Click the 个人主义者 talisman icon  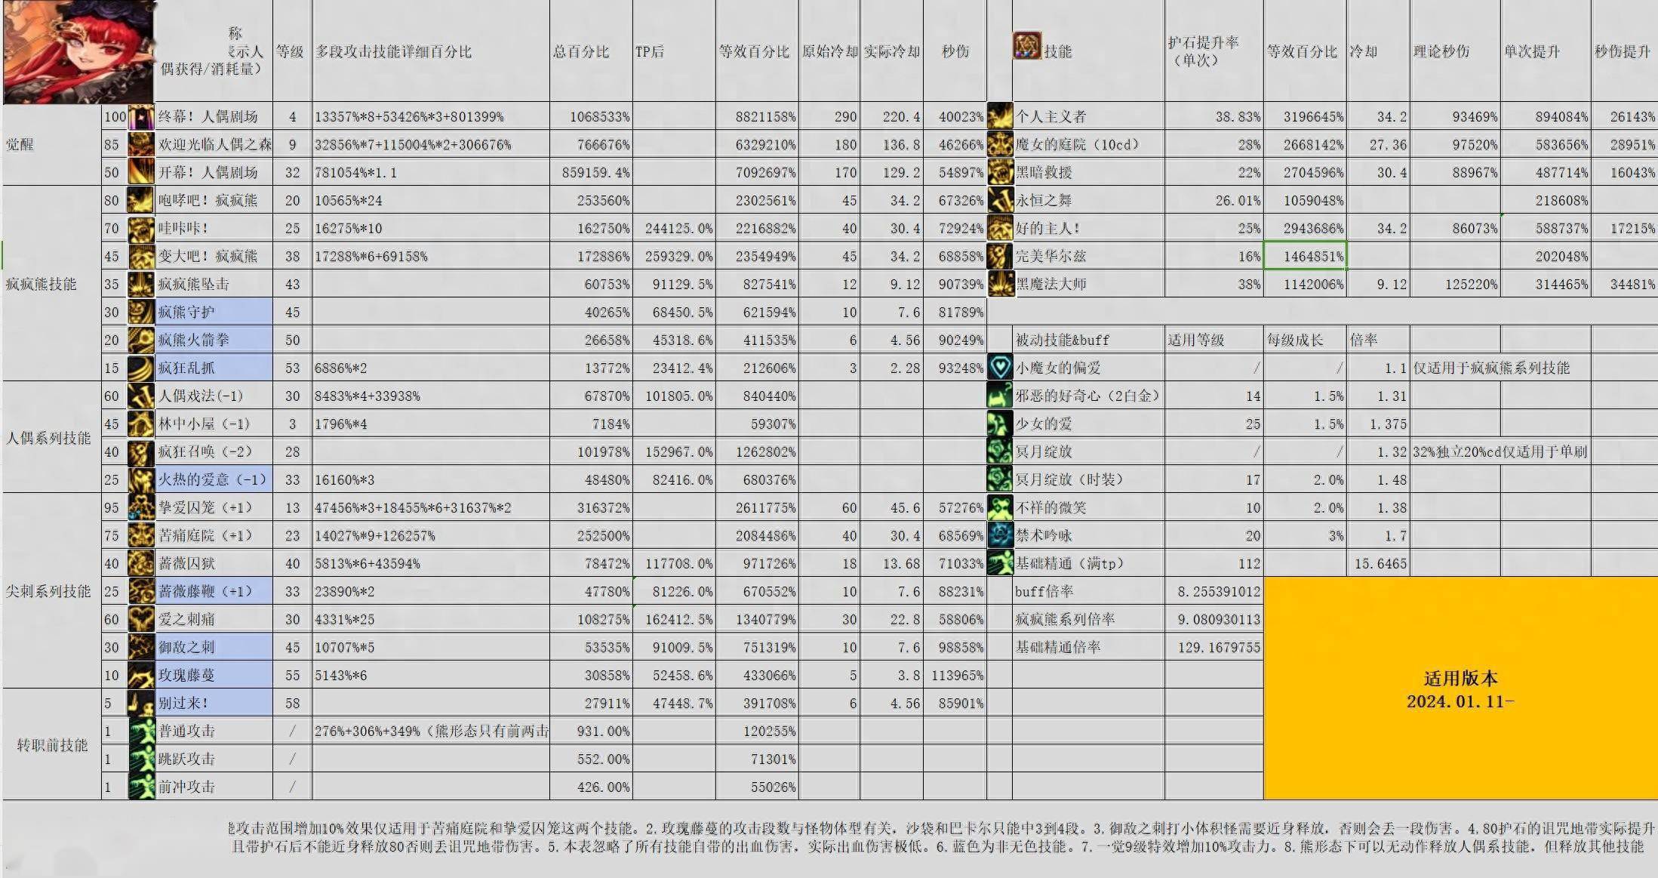click(1000, 116)
